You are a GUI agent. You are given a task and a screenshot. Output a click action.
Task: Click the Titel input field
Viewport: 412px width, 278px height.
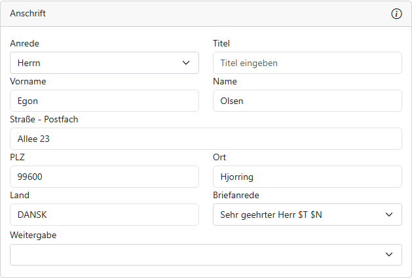[x=307, y=63]
